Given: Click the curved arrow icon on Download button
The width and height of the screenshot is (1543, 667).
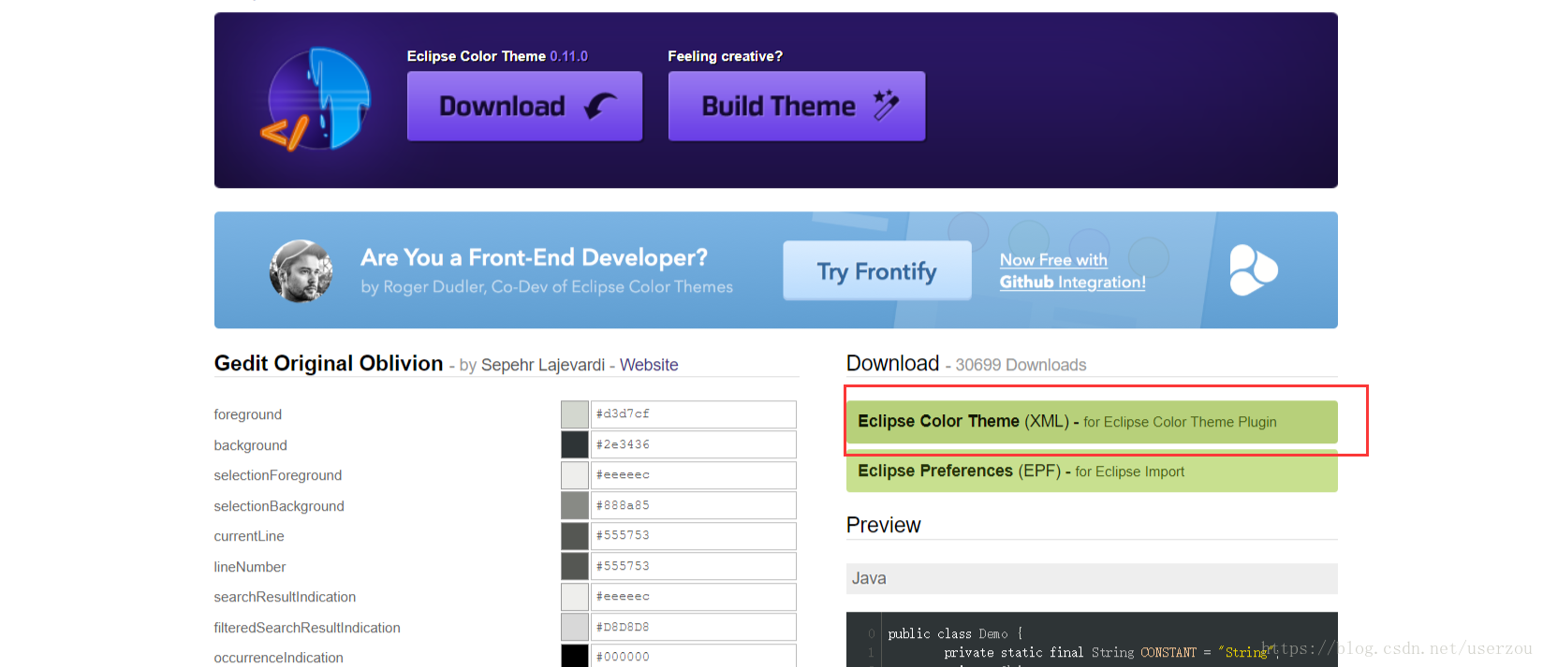Looking at the screenshot, I should pyautogui.click(x=600, y=106).
